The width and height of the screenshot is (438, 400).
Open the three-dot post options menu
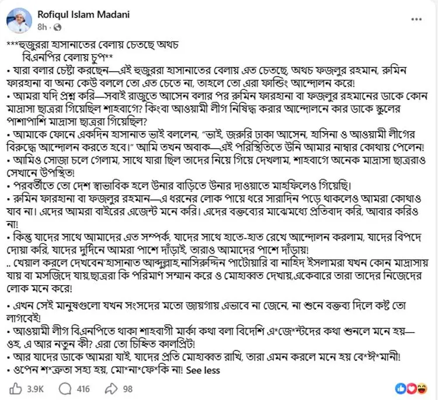(x=416, y=19)
